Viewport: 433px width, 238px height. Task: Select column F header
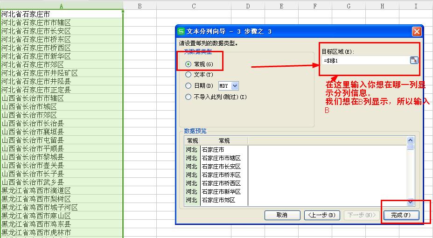pos(315,6)
